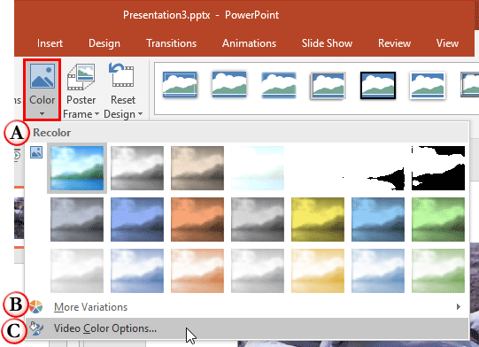Apply the dark yellow recolor swatch
The image size is (479, 347).
tap(318, 220)
